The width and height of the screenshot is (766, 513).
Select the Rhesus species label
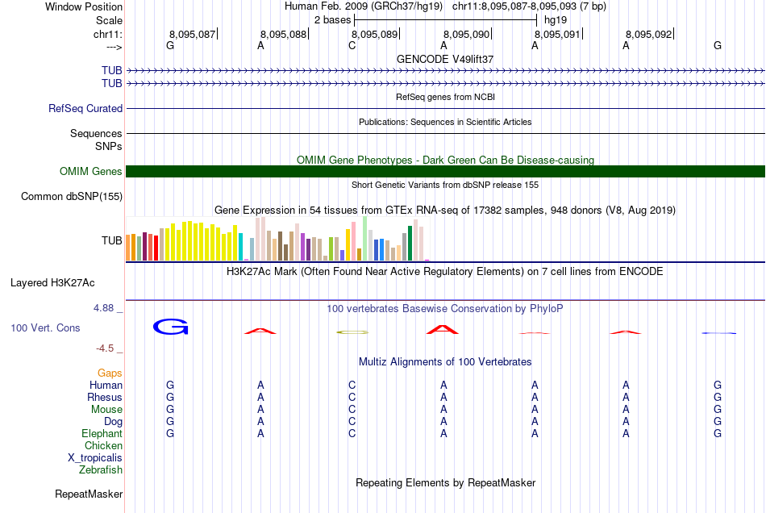(x=105, y=397)
